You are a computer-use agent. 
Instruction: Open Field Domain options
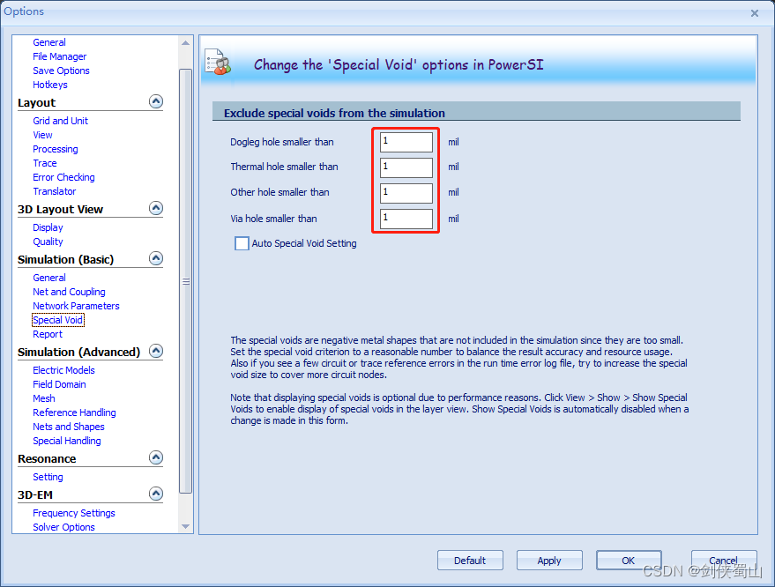[x=59, y=384]
